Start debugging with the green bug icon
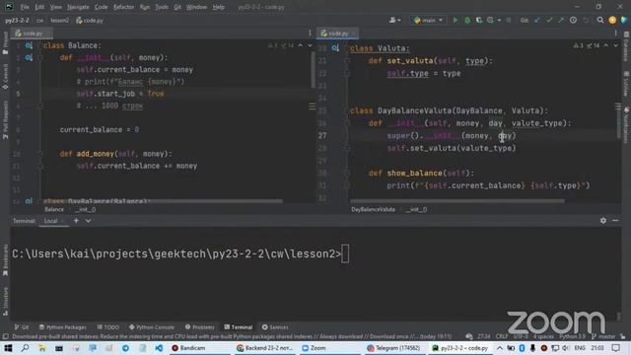The height and width of the screenshot is (355, 631). point(467,20)
